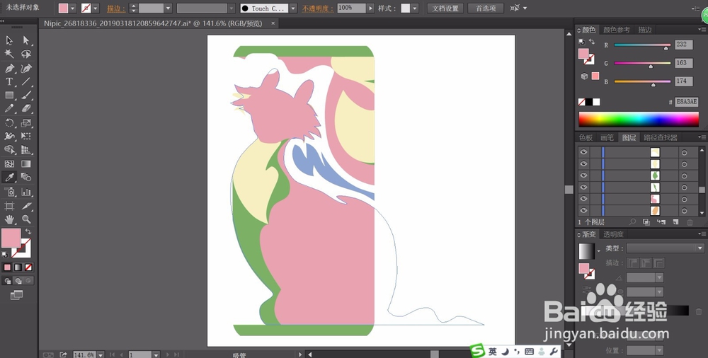Viewport: 708px width, 358px height.
Task: Select the Perspective Grid tool
Action: coord(26,149)
